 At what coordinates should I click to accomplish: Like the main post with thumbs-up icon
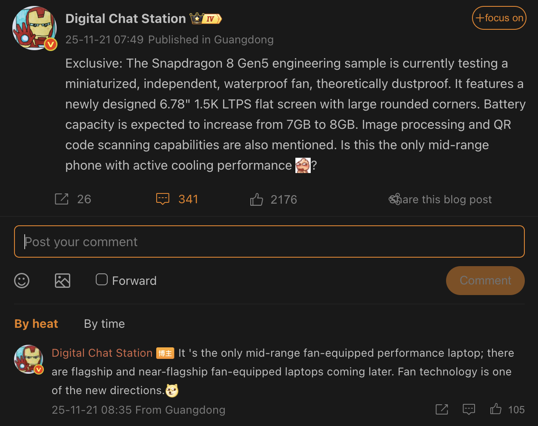pos(257,199)
